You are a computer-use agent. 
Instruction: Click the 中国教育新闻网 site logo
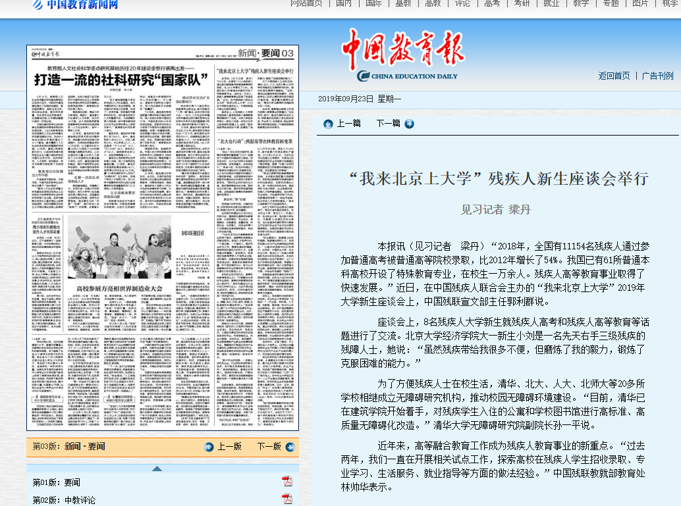click(76, 5)
